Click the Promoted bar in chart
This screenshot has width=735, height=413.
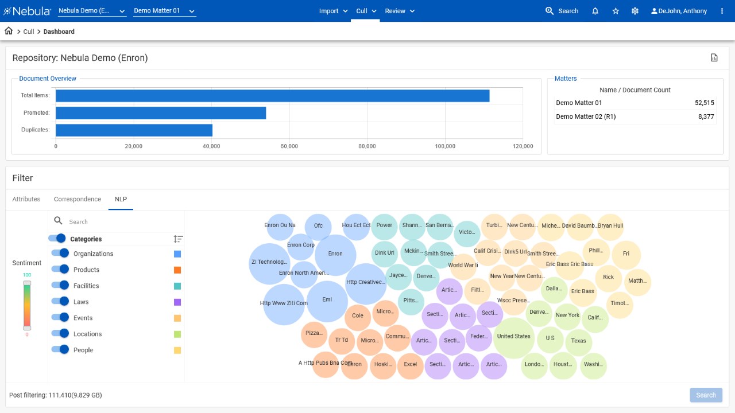[x=161, y=113]
